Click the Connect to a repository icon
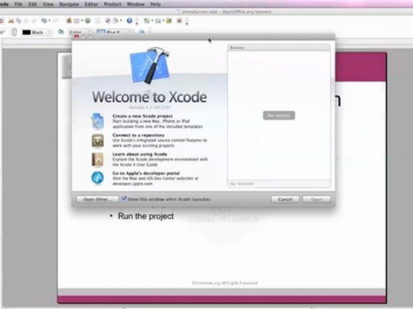 click(x=98, y=141)
